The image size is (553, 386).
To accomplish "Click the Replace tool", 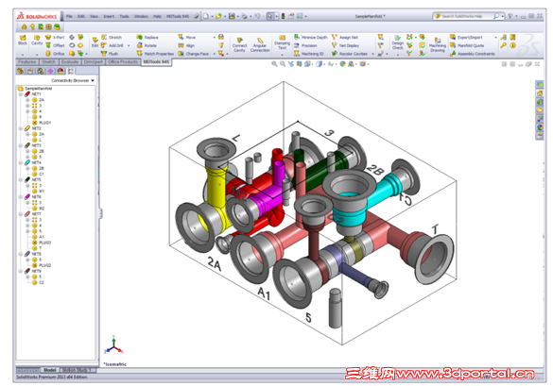I will click(x=147, y=38).
